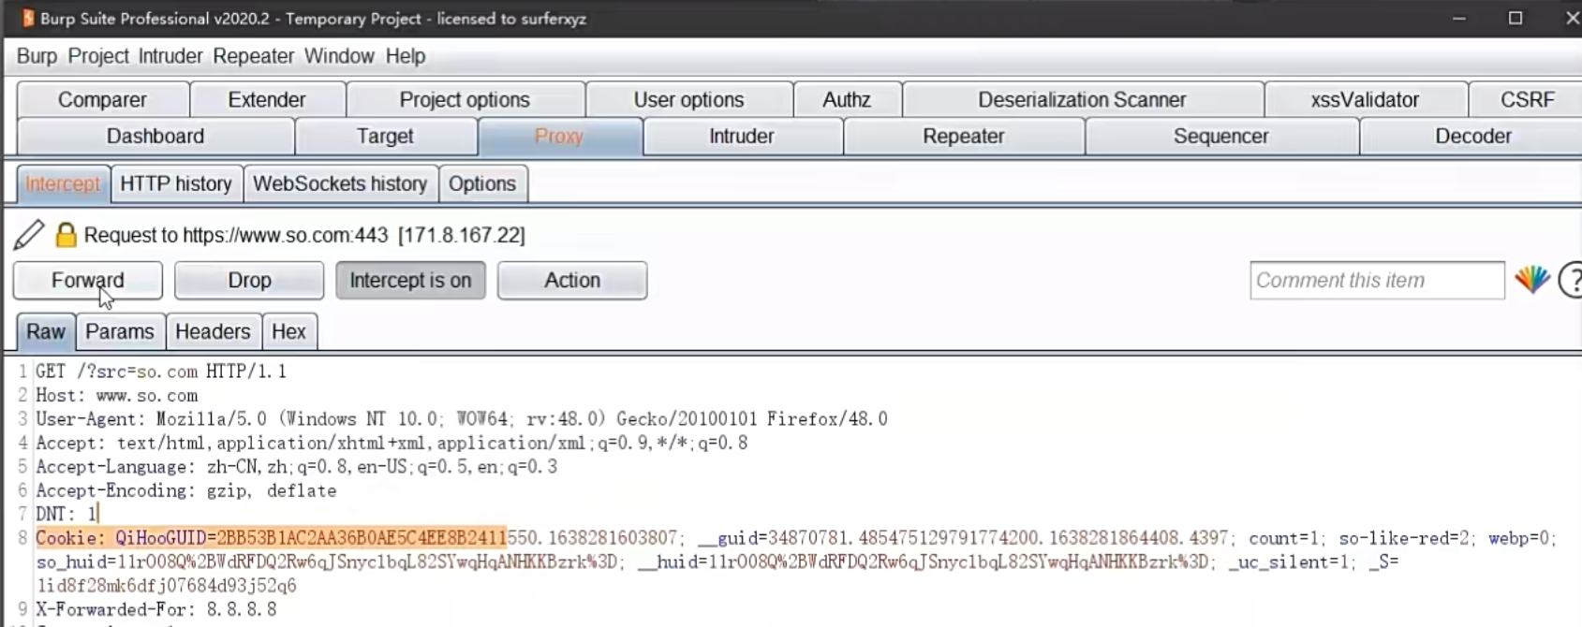The width and height of the screenshot is (1582, 627).
Task: Select the Raw view tab
Action: [46, 331]
